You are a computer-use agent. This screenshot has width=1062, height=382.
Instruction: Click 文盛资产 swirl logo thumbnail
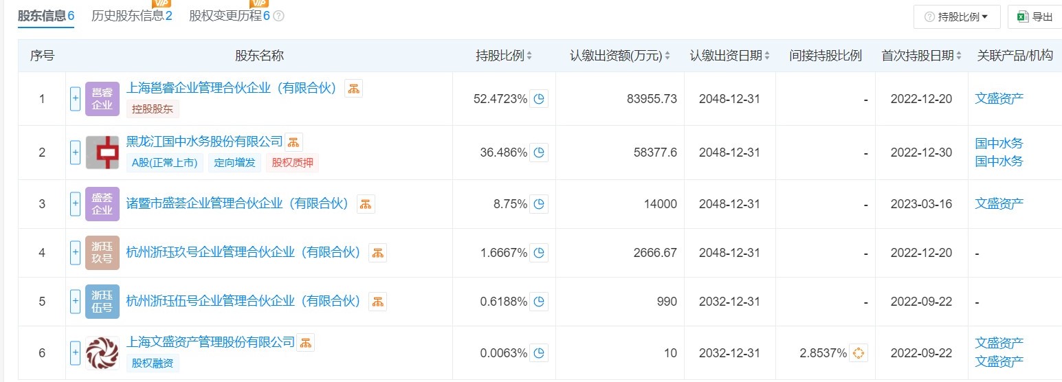[102, 353]
